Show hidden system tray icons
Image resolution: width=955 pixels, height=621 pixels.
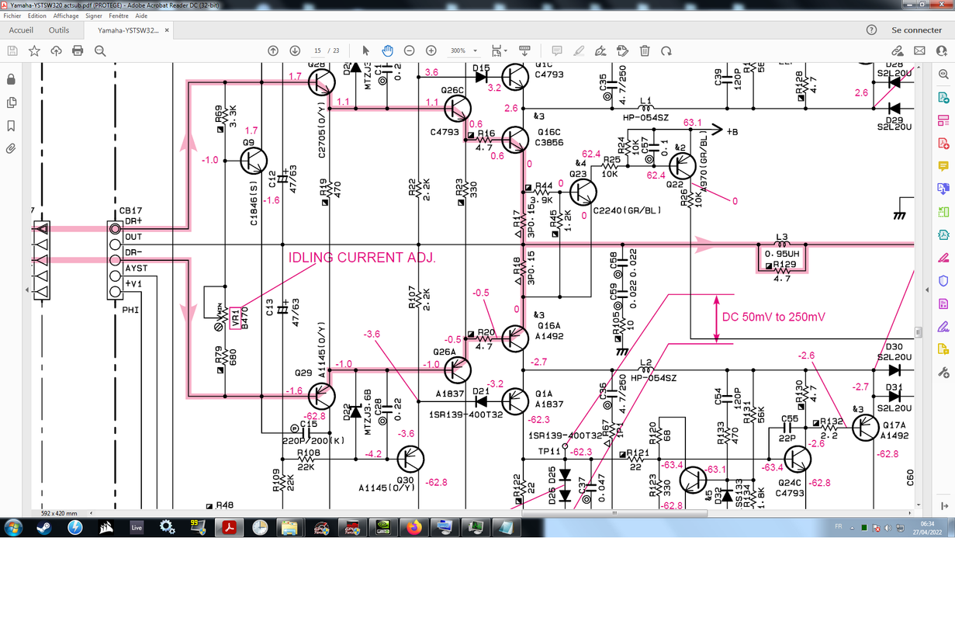click(853, 527)
